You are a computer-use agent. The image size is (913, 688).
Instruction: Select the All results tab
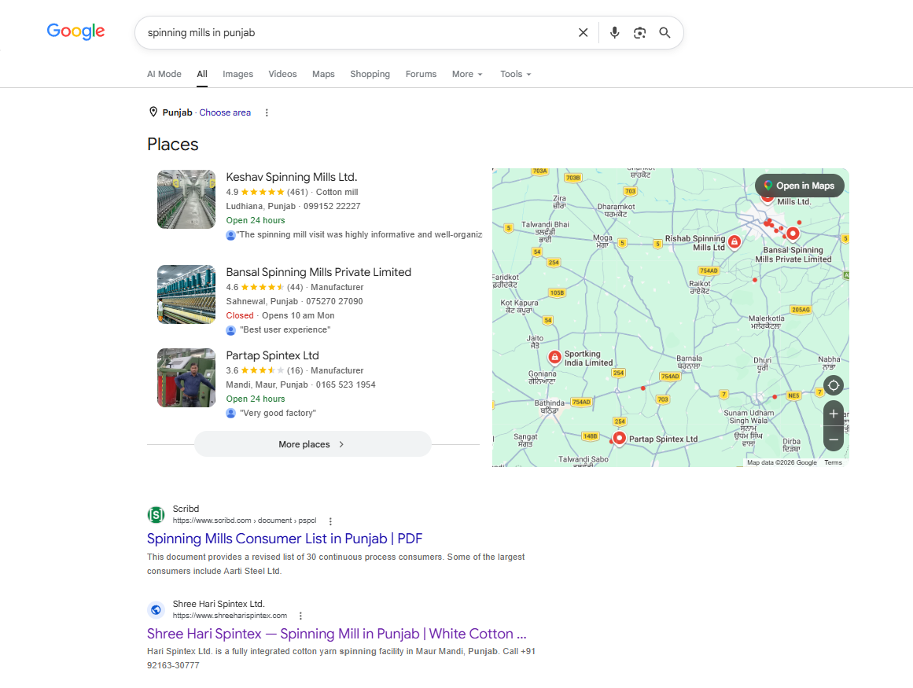click(202, 74)
